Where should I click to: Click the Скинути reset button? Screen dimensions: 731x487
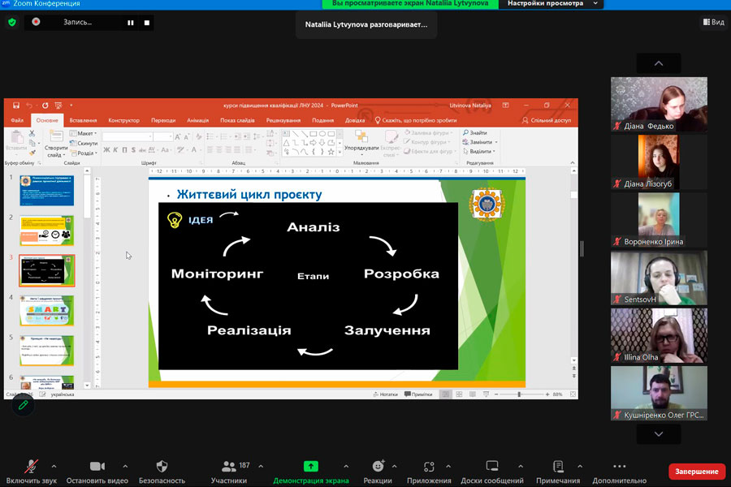(x=84, y=143)
